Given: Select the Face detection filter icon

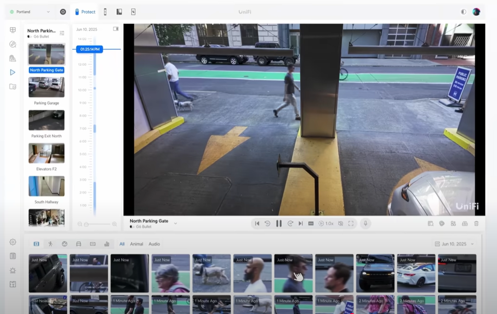Looking at the screenshot, I should [x=64, y=244].
